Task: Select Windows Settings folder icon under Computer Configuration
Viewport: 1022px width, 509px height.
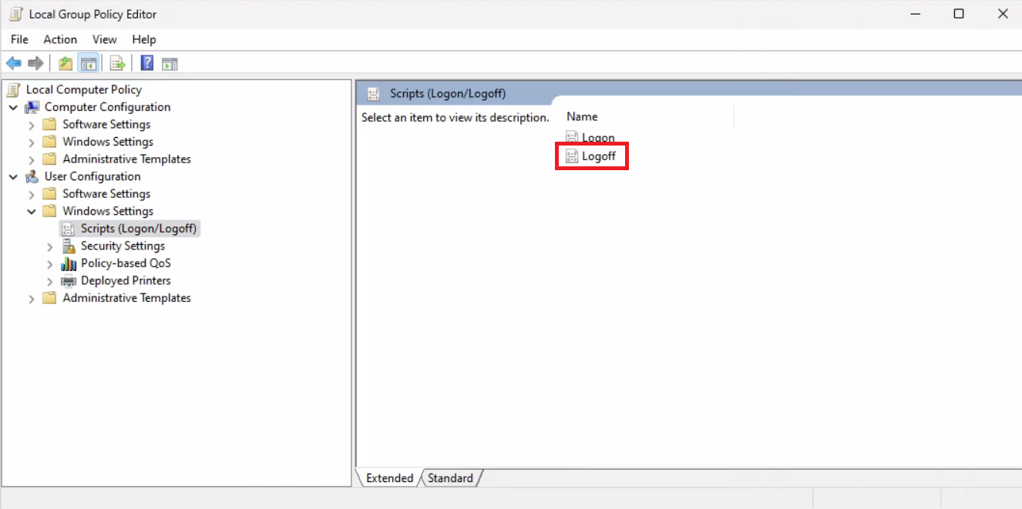Action: point(50,142)
